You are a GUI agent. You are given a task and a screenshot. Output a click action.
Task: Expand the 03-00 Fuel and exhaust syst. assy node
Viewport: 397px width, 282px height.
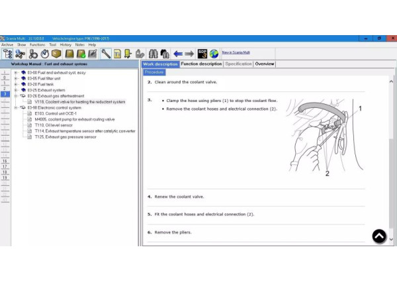[x=16, y=72]
